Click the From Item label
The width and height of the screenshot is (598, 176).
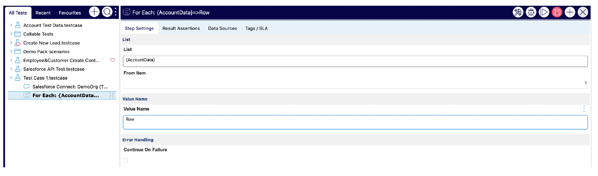pyautogui.click(x=134, y=73)
